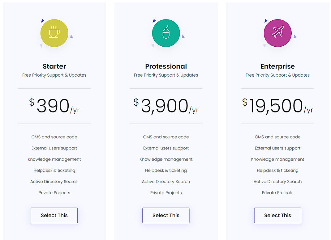
Task: Click the Enterprise plan title
Action: coord(277,66)
